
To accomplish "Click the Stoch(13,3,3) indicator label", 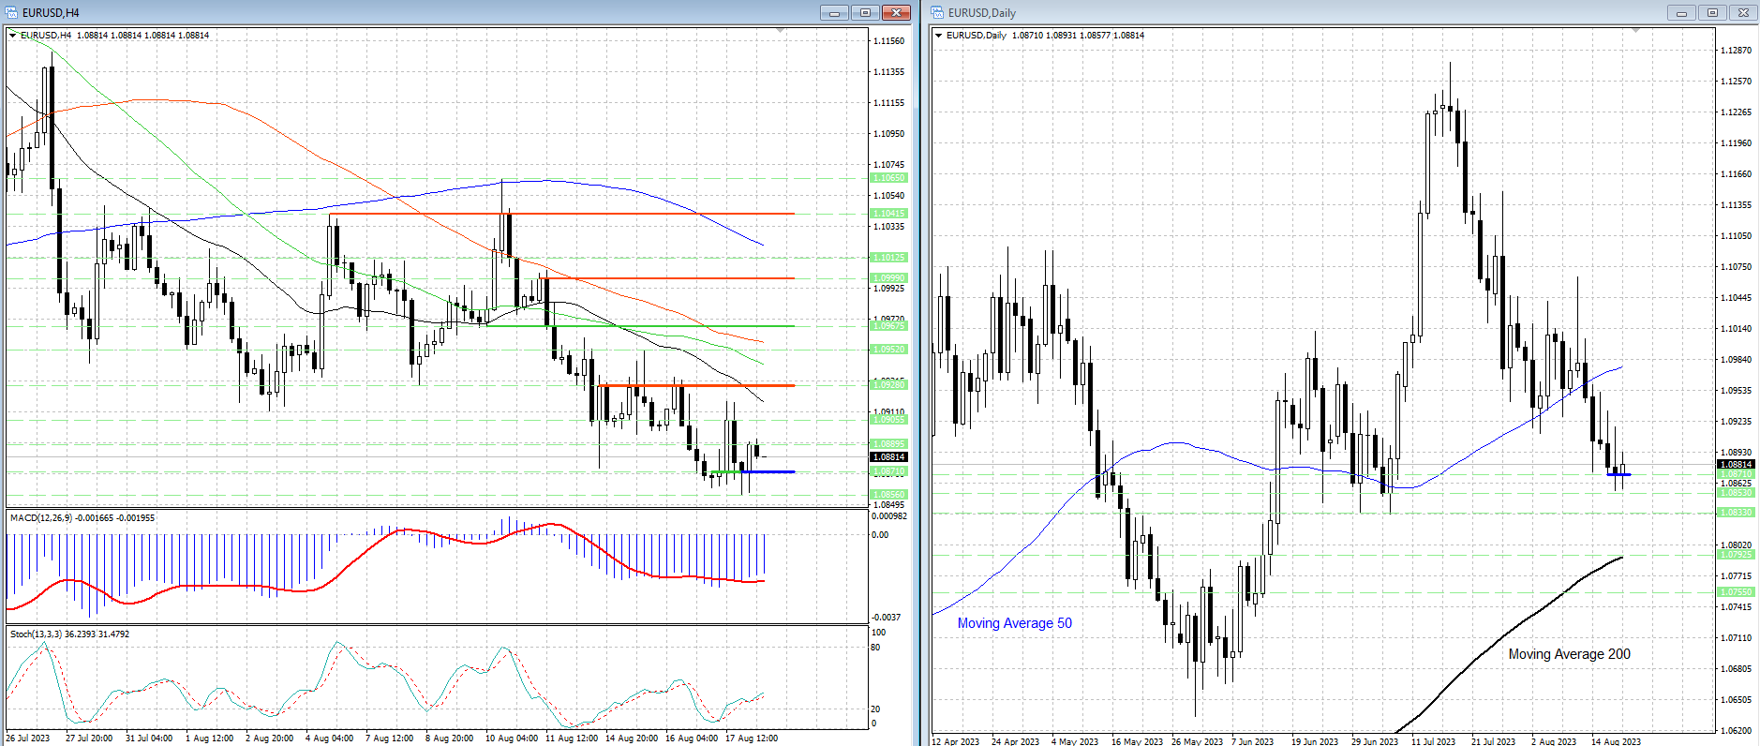I will (69, 634).
